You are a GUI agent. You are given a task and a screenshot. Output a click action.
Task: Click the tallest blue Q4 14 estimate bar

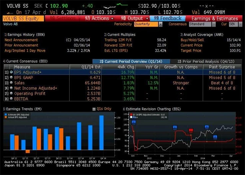[101, 133]
